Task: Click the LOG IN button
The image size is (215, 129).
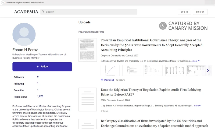Action: point(184,12)
